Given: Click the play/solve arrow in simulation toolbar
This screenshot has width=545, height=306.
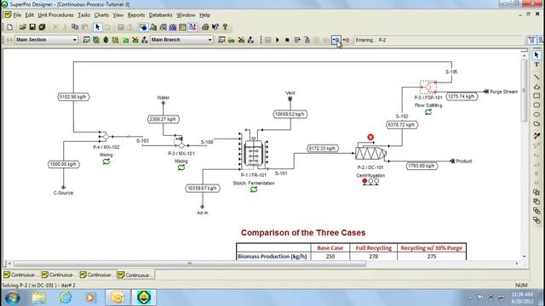Looking at the screenshot, I should (x=278, y=40).
